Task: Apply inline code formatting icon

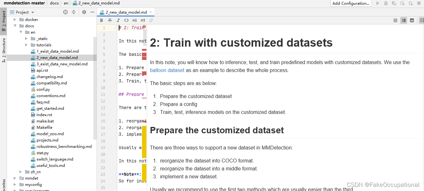Action: [126, 20]
